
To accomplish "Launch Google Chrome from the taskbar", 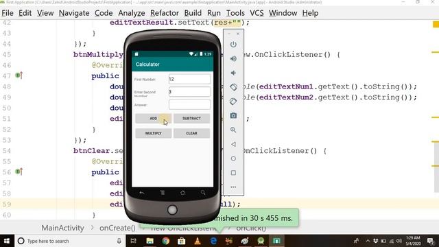I will [166, 241].
